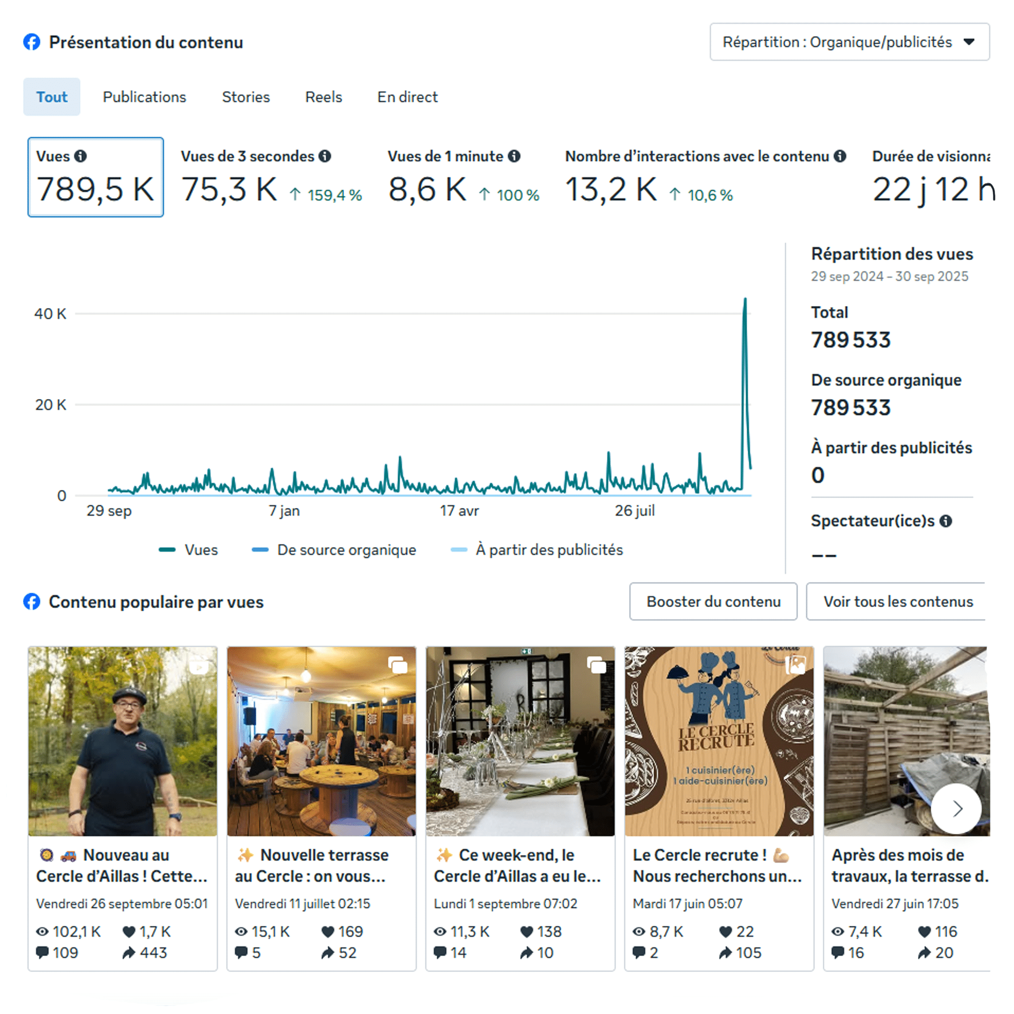Switch to Stories tab
Image resolution: width=1014 pixels, height=1014 pixels.
pyautogui.click(x=246, y=97)
